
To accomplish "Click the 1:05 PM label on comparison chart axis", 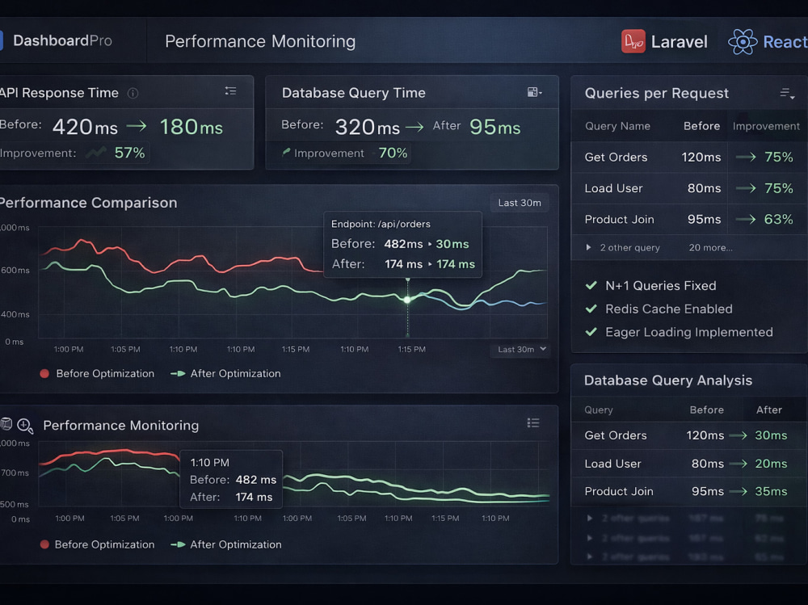I will pos(125,350).
